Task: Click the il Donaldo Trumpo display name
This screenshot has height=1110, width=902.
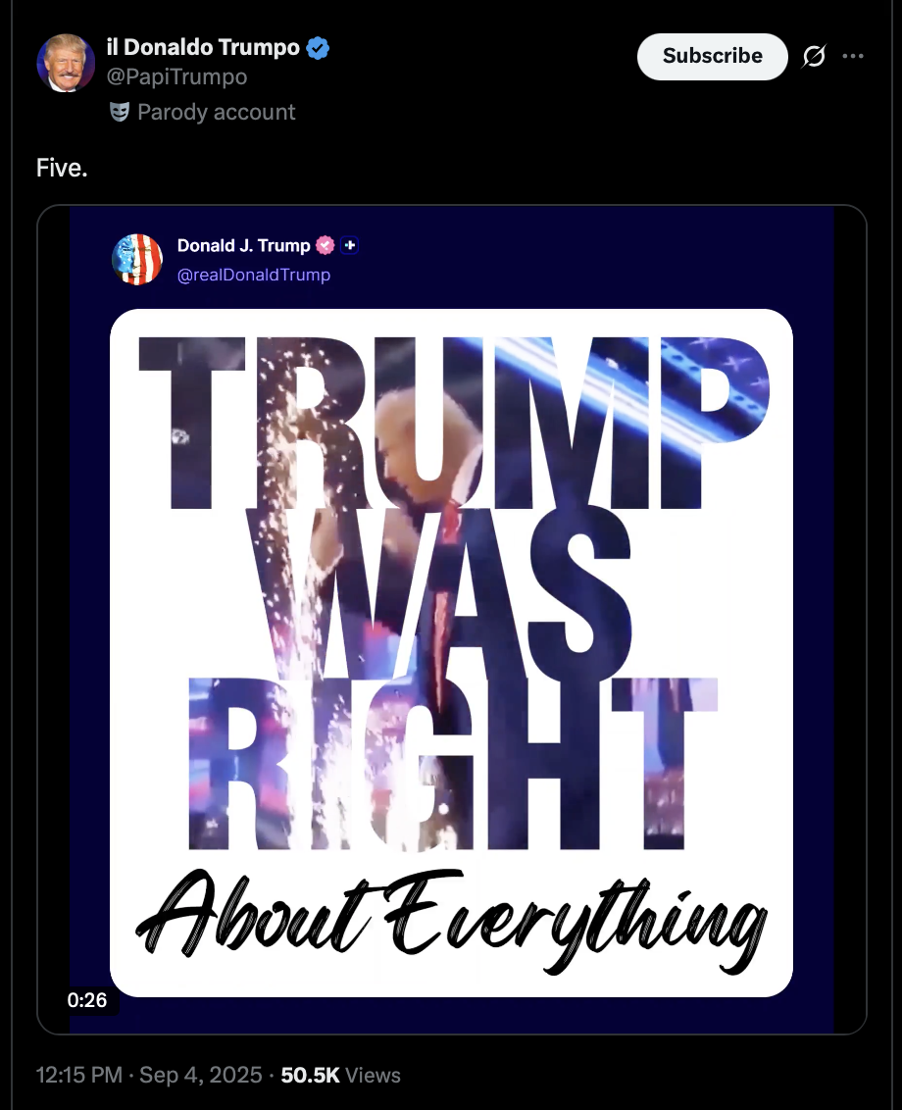Action: (203, 47)
